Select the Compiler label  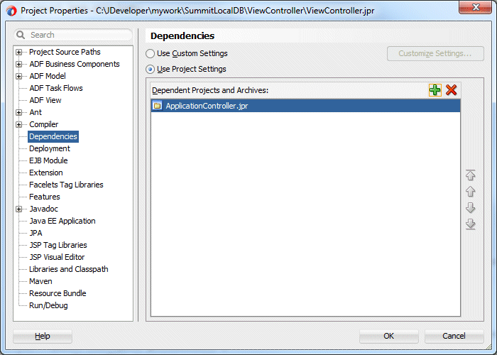44,124
